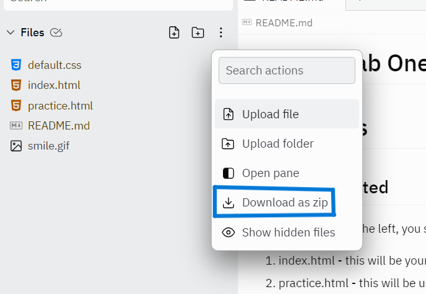Open default.css in the file list
The height and width of the screenshot is (294, 426).
point(54,65)
